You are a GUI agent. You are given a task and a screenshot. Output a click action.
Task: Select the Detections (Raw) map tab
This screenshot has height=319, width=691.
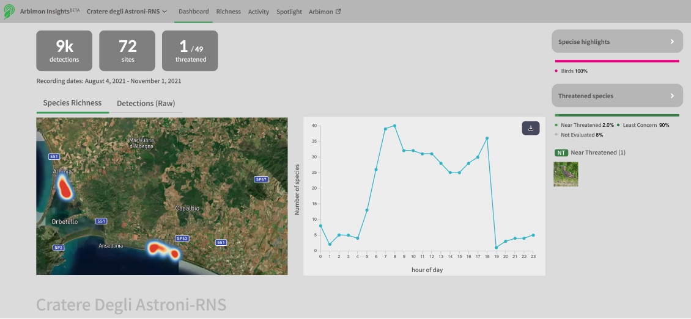146,103
